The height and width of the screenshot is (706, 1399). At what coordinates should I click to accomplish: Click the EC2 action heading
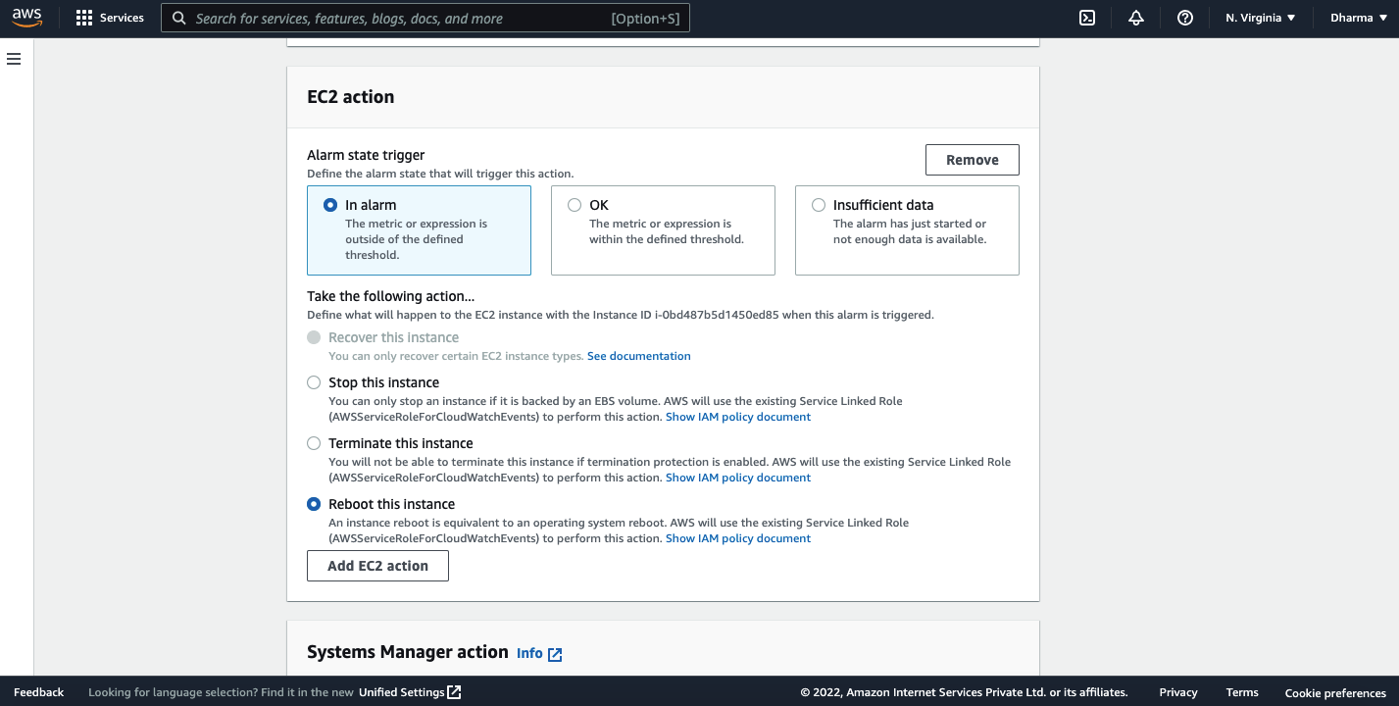351,97
